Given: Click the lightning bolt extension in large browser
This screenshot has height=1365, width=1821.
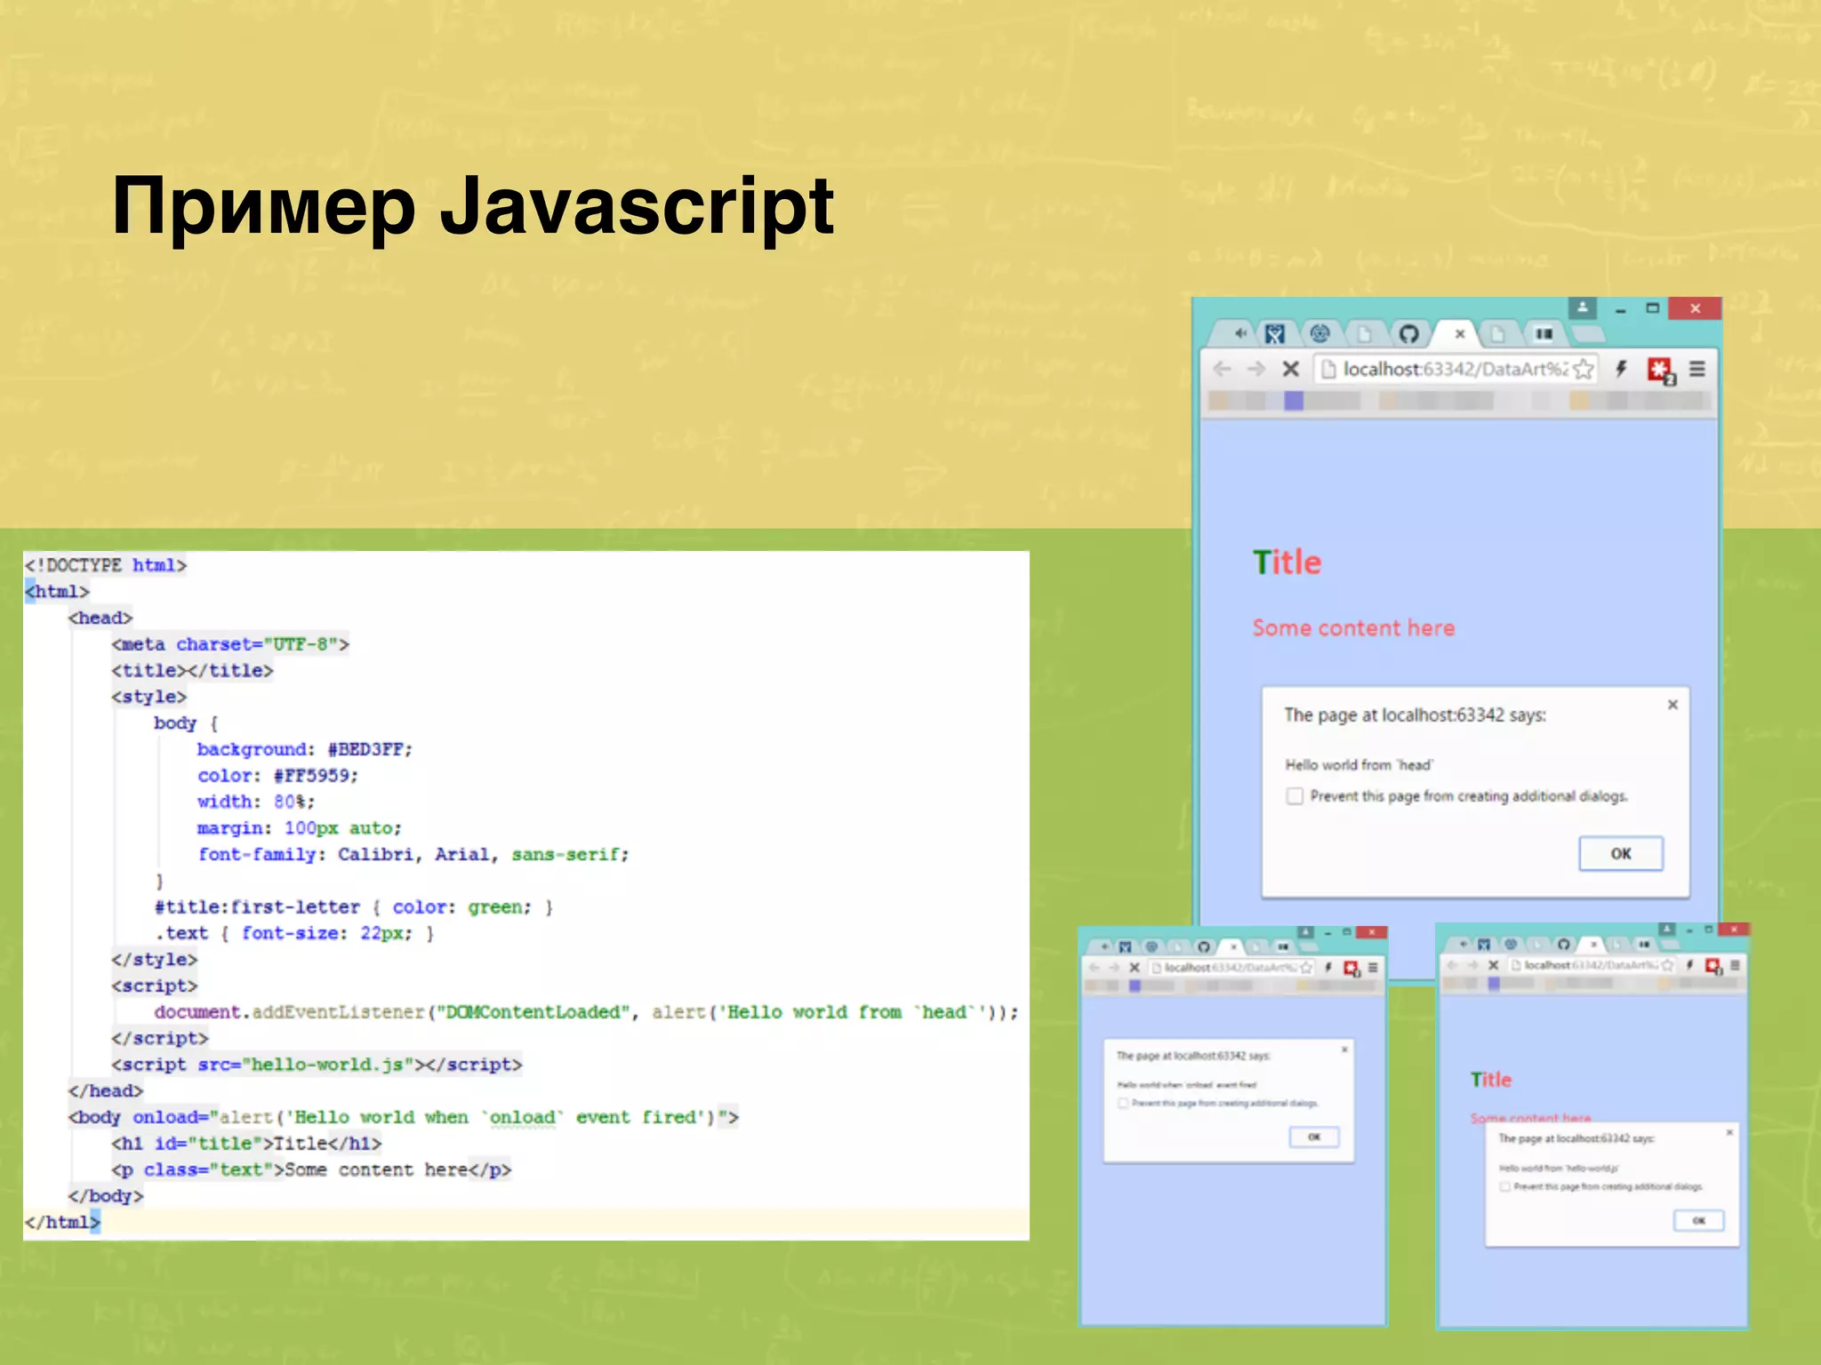Looking at the screenshot, I should click(x=1621, y=369).
